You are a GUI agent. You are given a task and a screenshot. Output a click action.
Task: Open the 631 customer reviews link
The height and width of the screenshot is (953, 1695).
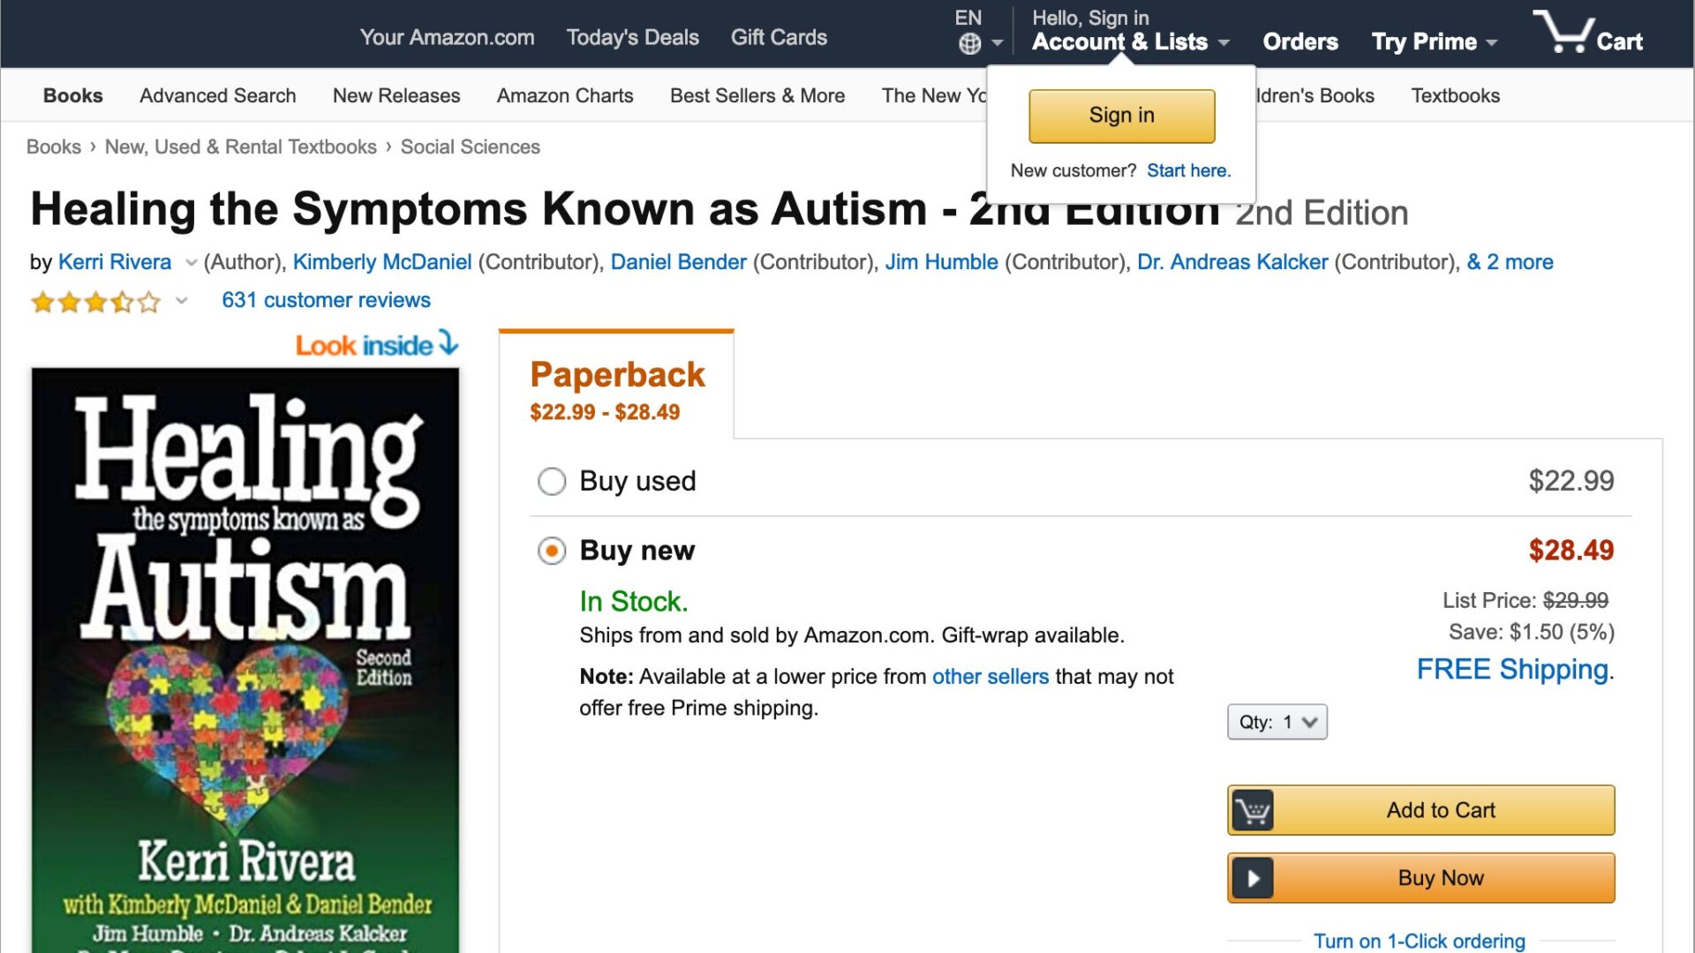pyautogui.click(x=325, y=300)
